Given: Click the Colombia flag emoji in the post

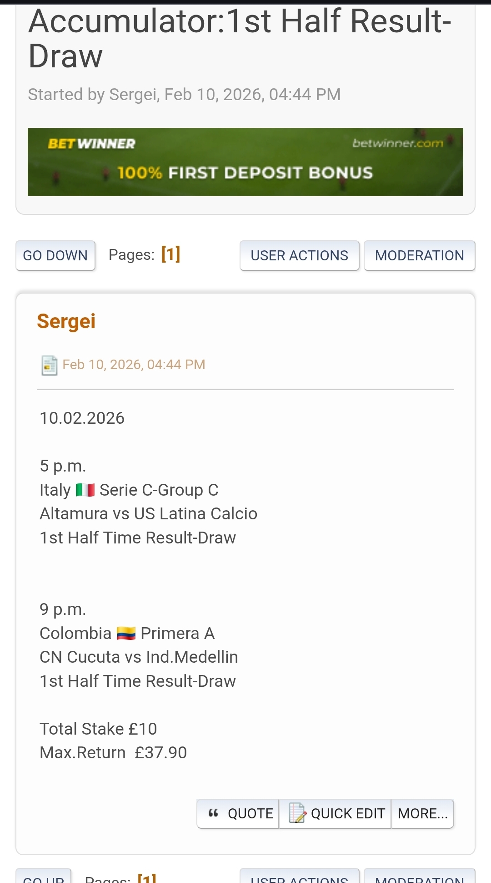Looking at the screenshot, I should point(126,634).
